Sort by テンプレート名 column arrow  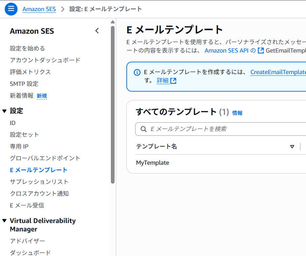[292, 147]
